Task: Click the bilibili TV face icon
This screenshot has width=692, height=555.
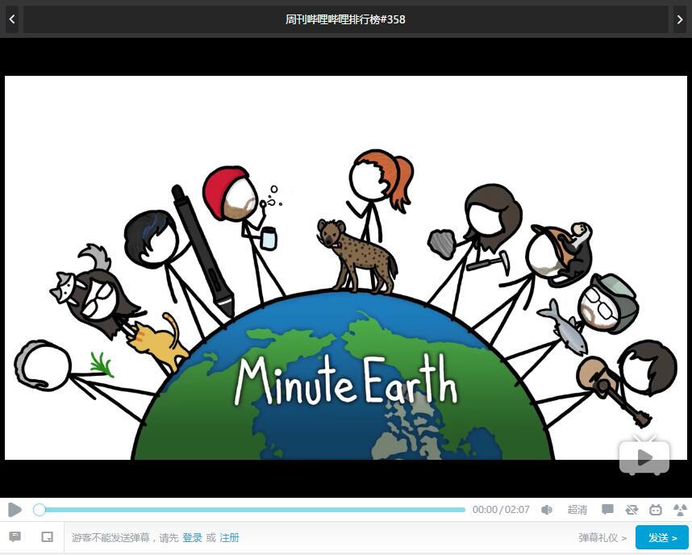Action: [x=656, y=510]
